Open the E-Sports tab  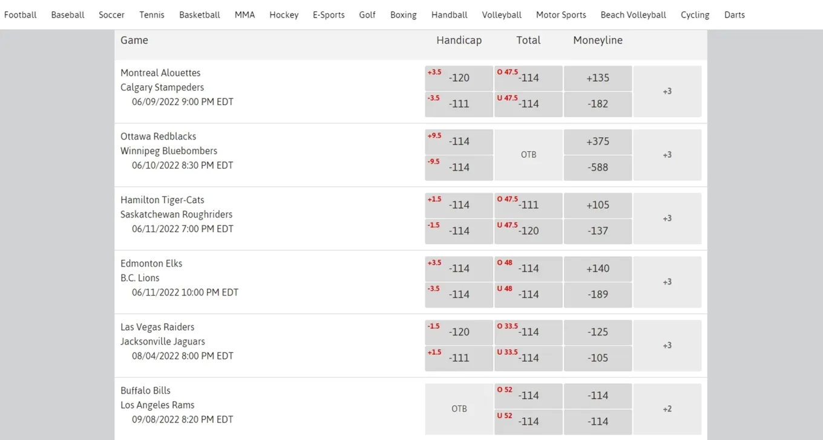(x=329, y=15)
